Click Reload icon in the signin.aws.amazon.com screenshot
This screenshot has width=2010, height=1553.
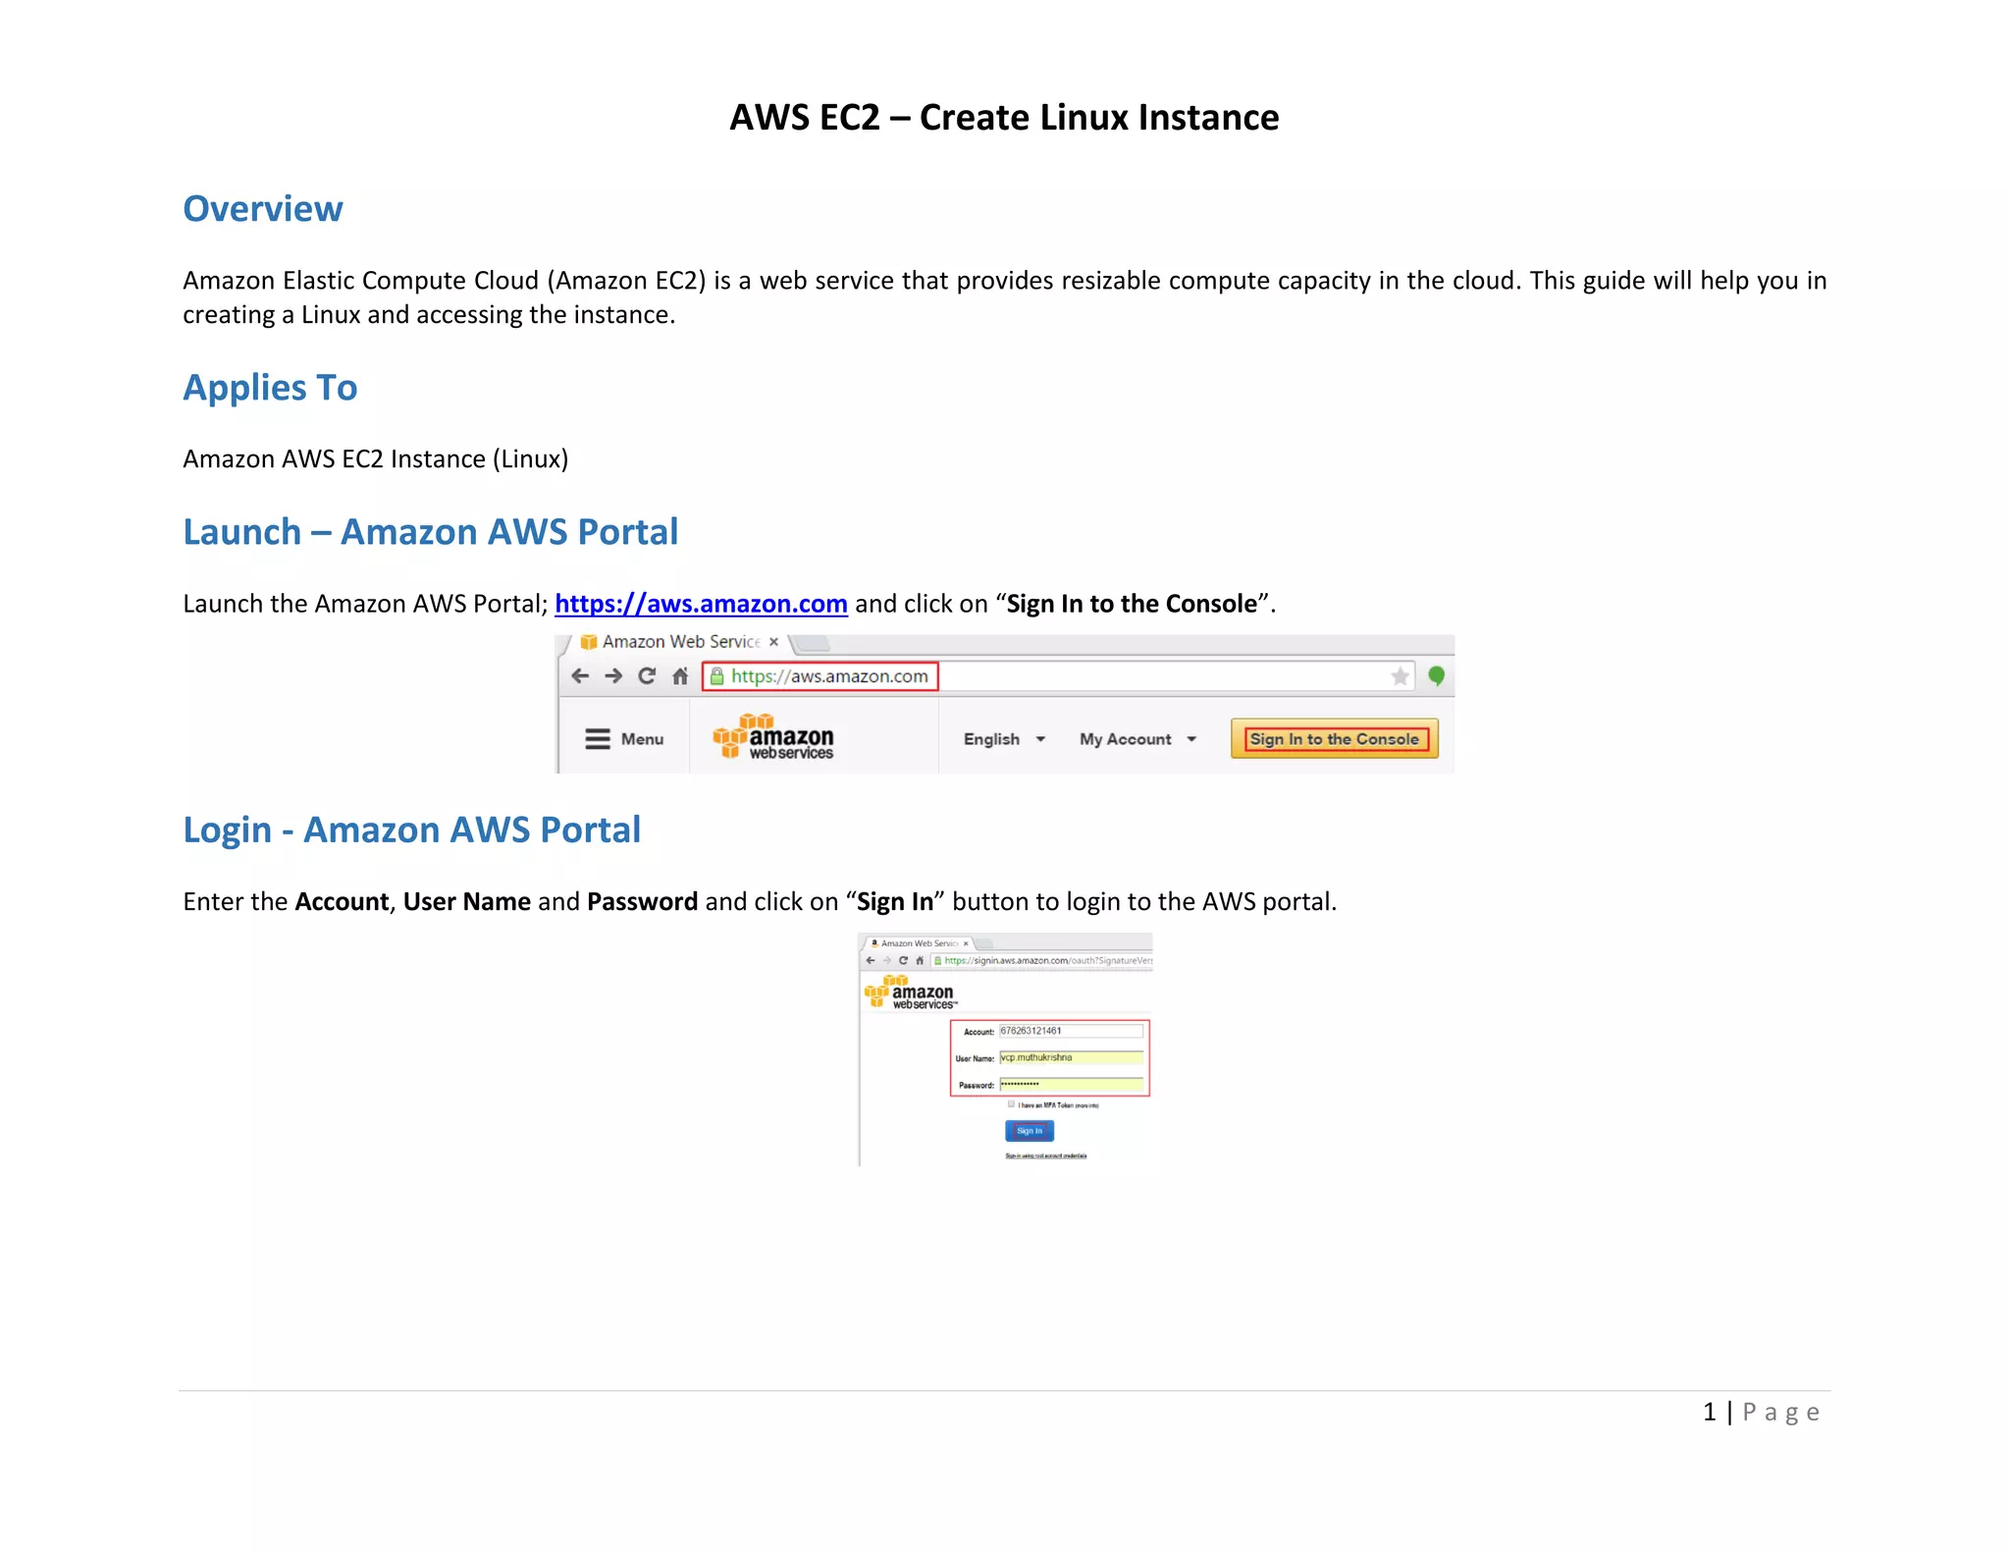click(x=903, y=961)
